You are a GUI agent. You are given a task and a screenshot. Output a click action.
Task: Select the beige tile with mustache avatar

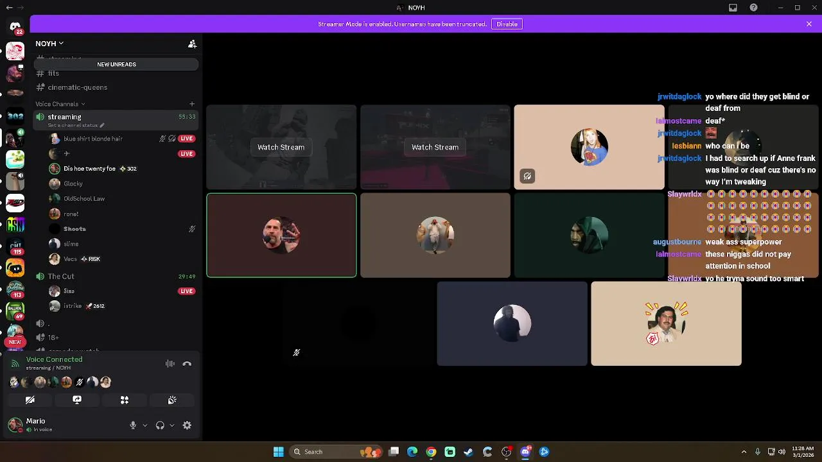pos(666,323)
